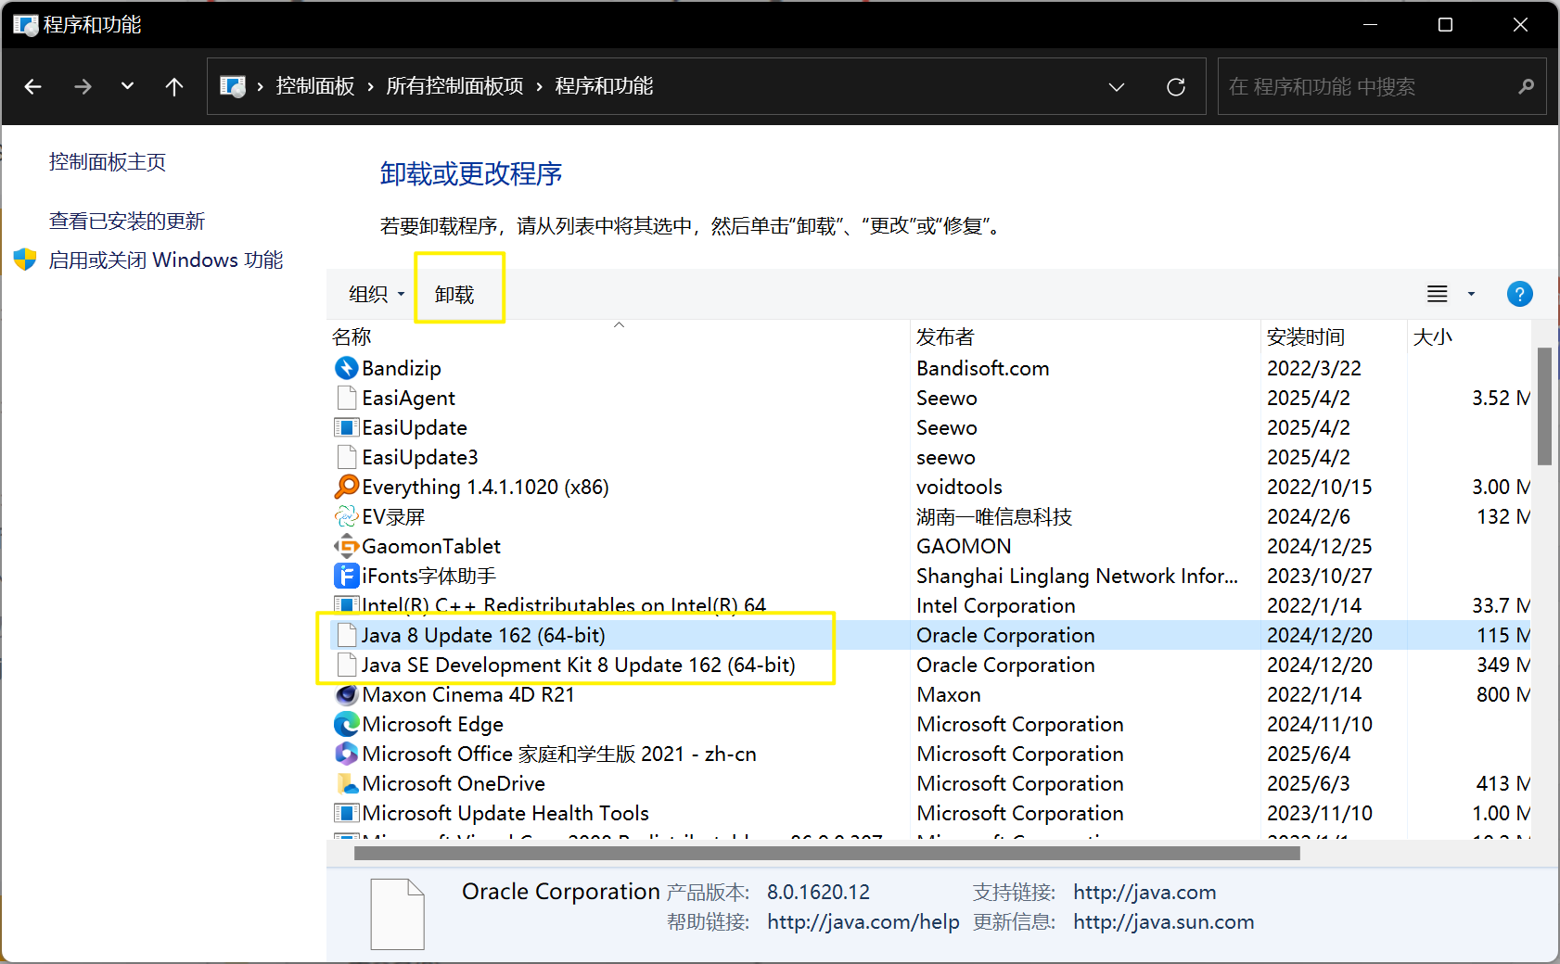Click the Microsoft Update Health Tools icon
The image size is (1560, 964).
[x=346, y=813]
